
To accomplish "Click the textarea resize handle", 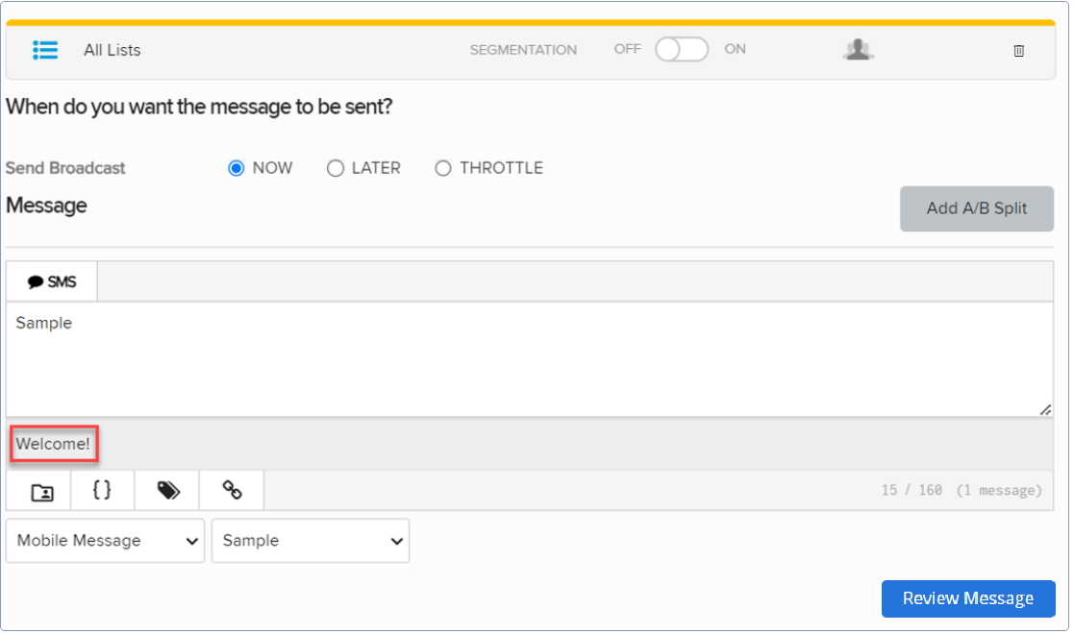I will click(1044, 409).
